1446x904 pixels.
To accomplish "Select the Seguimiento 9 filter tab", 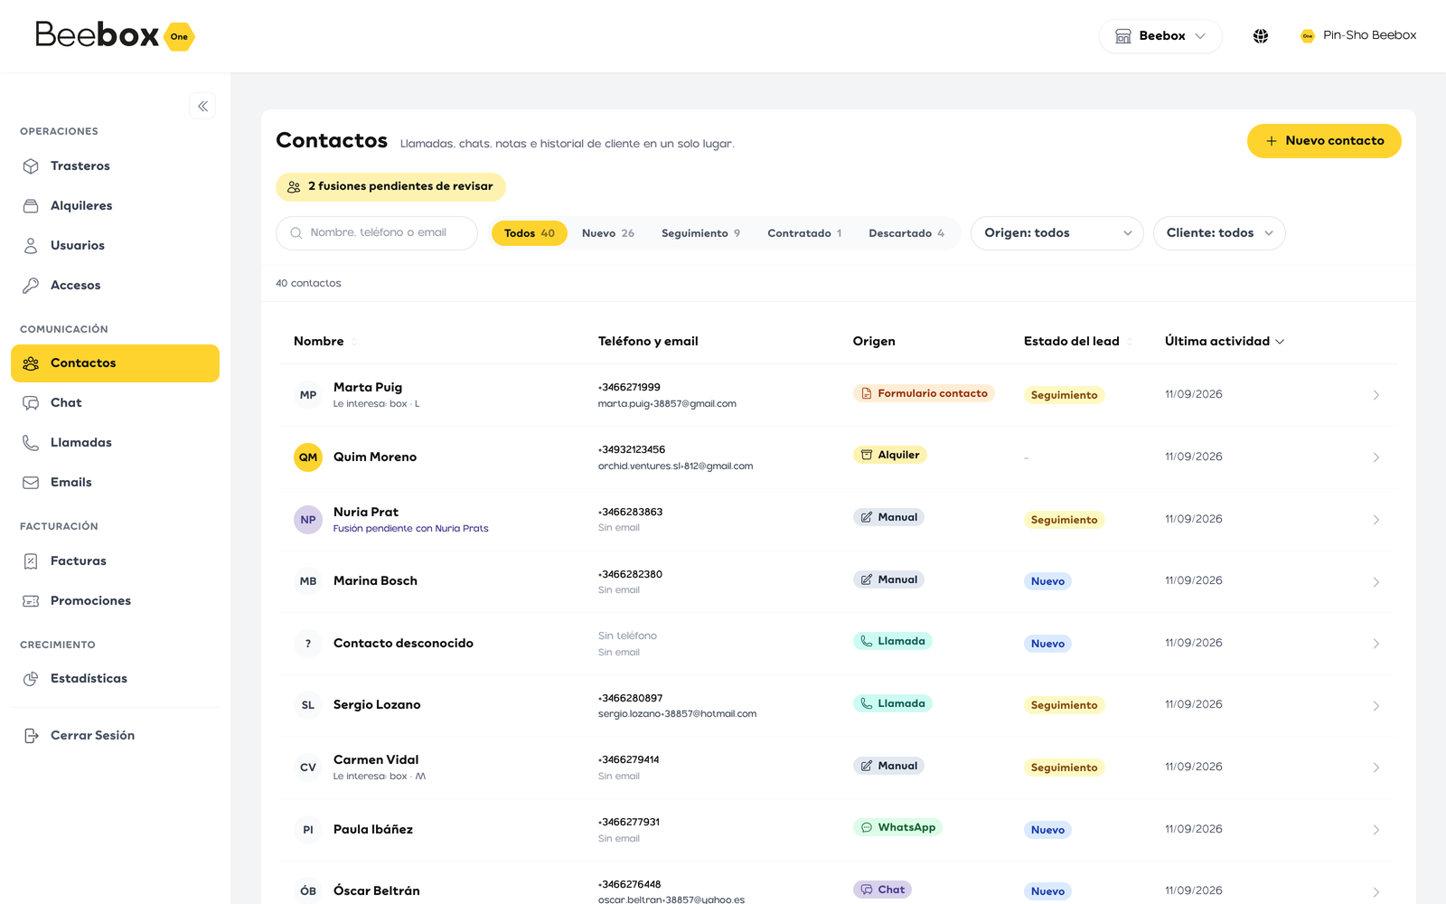I will click(700, 233).
